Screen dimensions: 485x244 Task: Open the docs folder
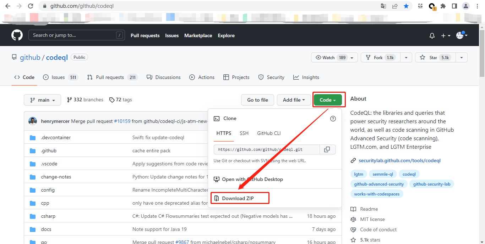coord(46,229)
